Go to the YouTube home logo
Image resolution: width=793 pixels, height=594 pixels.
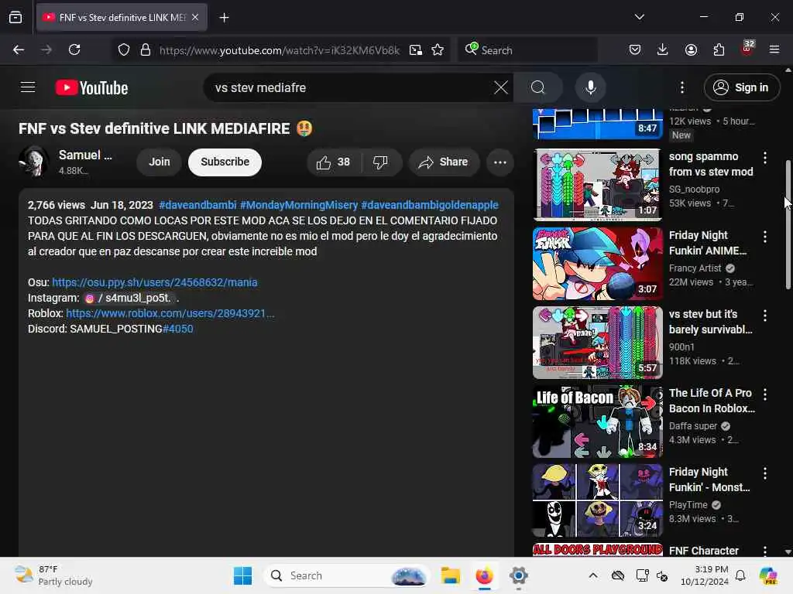[x=91, y=88]
